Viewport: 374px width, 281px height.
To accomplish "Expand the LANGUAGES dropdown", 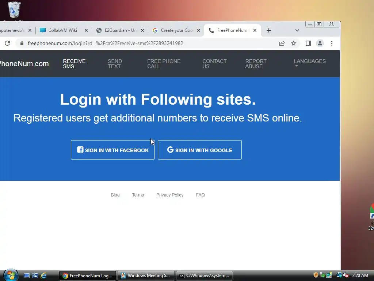I will coord(310,62).
